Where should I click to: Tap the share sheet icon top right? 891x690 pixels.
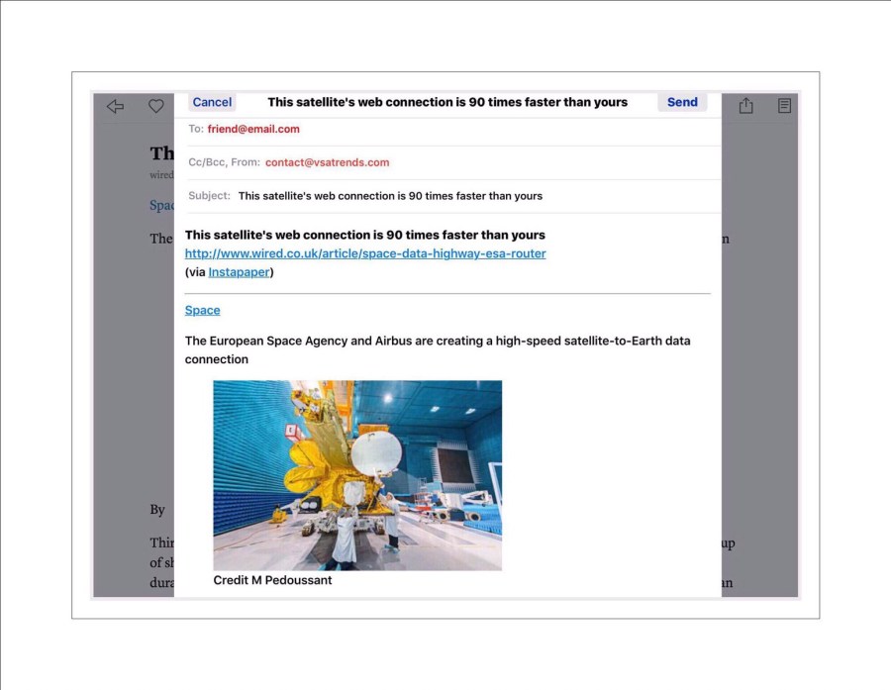(x=745, y=105)
